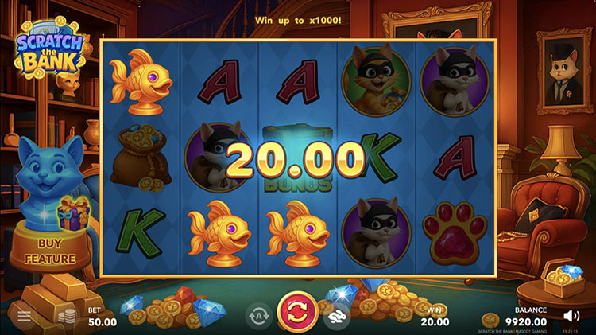Click the 20.00 win amount overlay
This screenshot has height=335, width=596.
pos(296,161)
